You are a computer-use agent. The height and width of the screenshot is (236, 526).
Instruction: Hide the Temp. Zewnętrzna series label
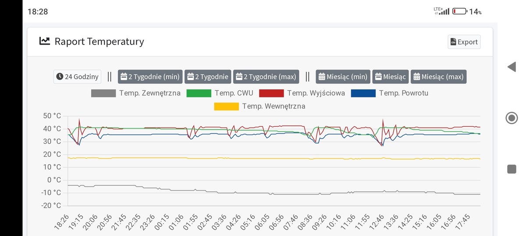point(149,93)
